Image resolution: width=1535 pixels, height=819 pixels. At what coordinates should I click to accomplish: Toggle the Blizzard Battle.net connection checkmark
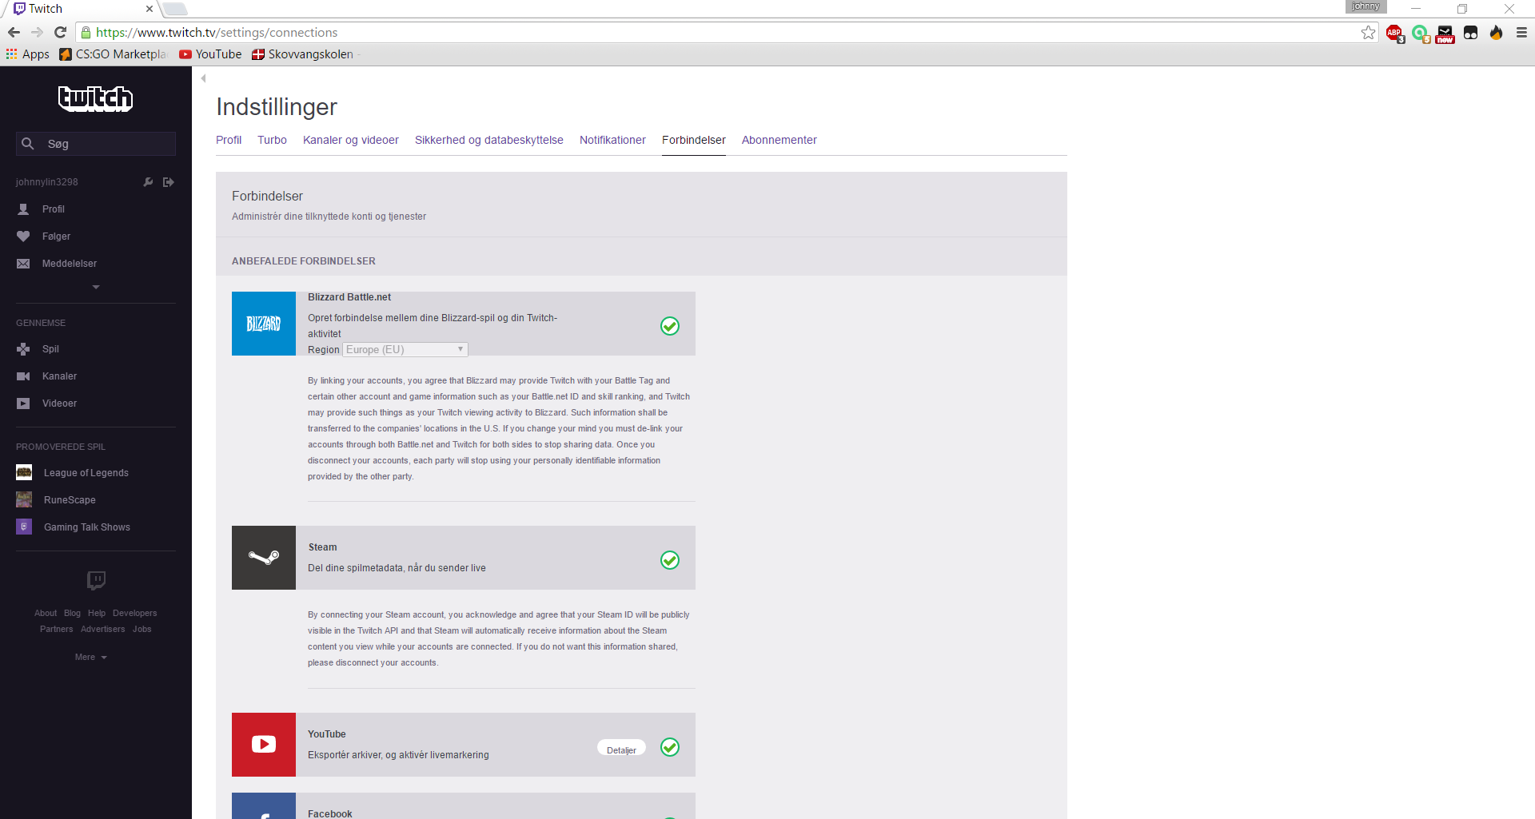[x=670, y=326]
